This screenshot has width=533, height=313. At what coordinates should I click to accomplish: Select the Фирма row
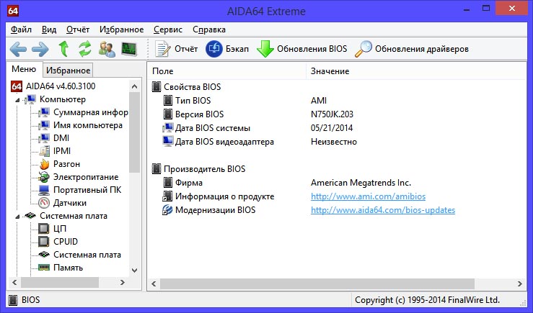[182, 183]
